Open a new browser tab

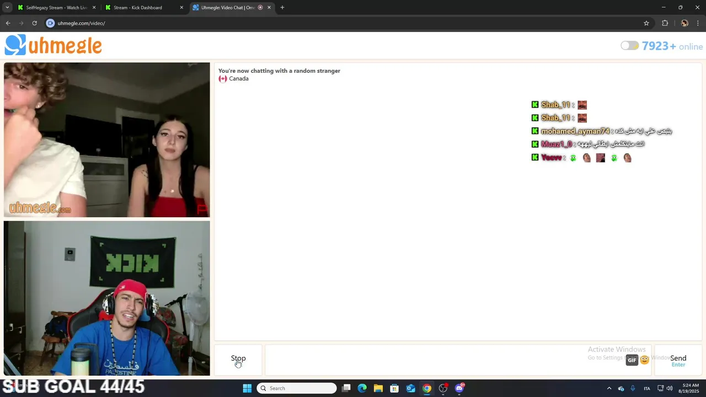[x=282, y=8]
